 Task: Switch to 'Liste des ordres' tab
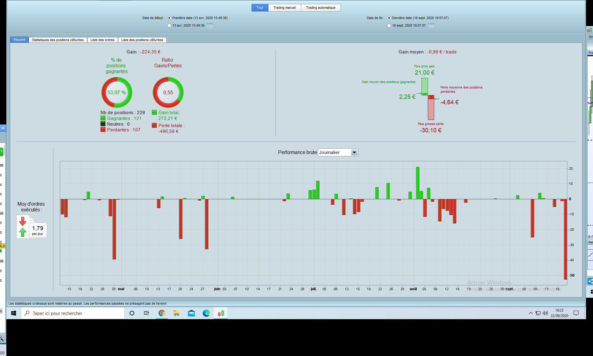(102, 40)
